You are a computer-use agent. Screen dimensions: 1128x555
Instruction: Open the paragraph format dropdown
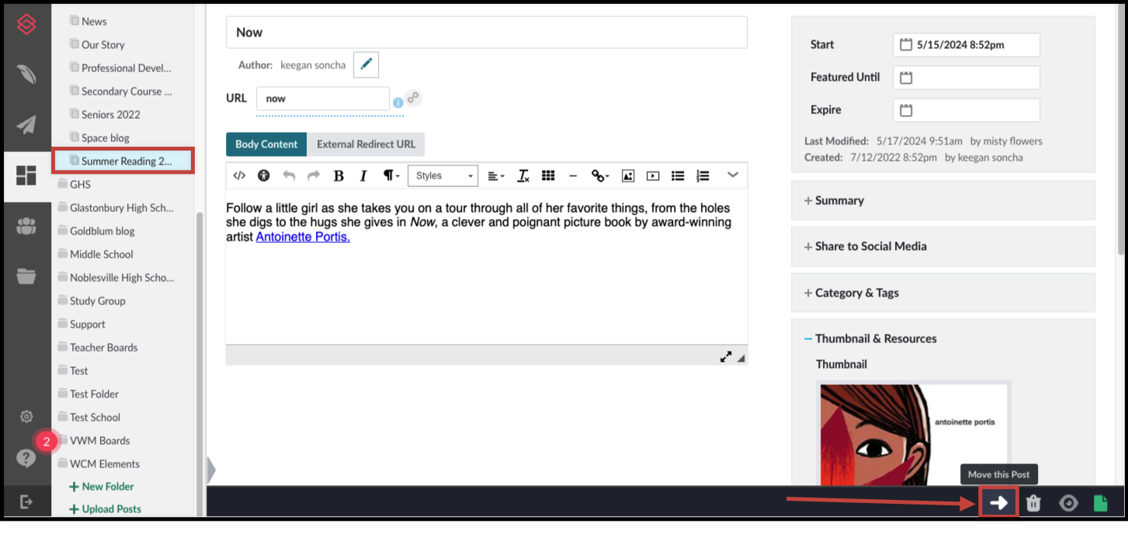click(391, 176)
